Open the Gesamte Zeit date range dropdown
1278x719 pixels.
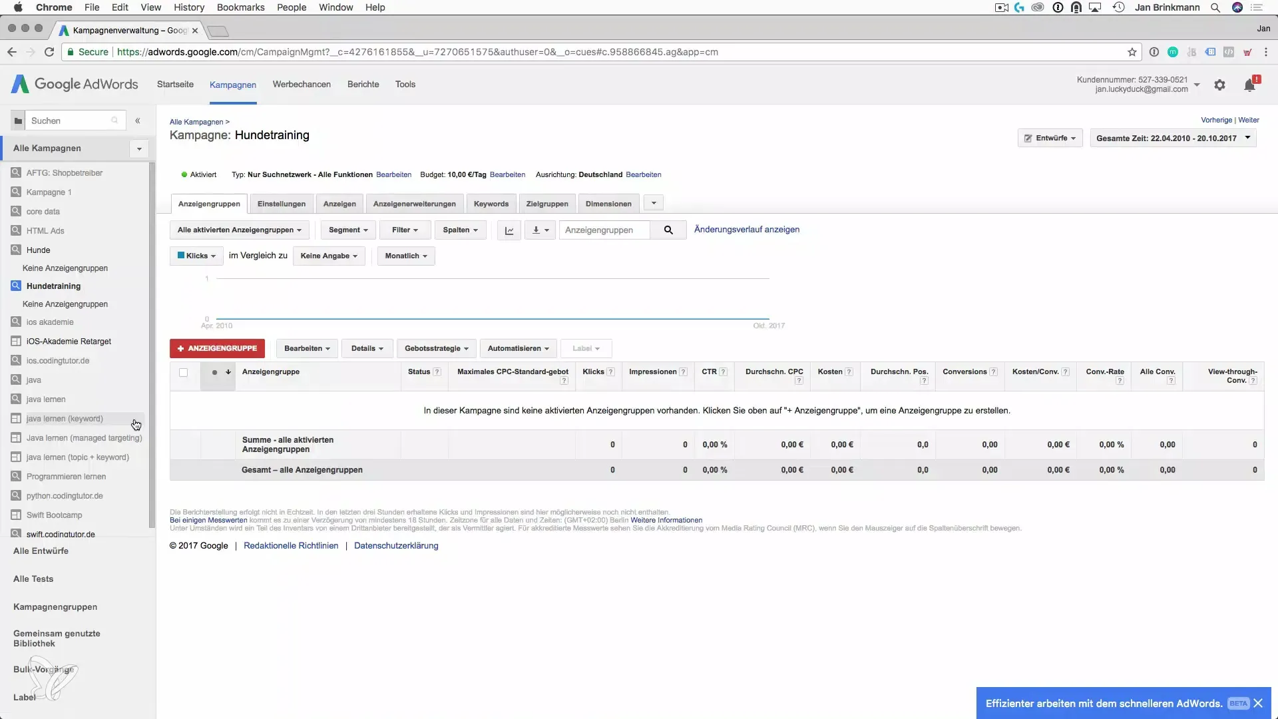[1173, 138]
